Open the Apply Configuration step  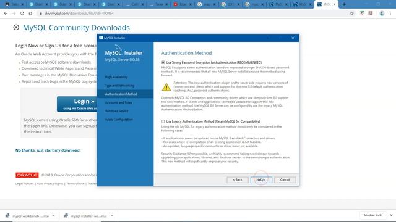[x=119, y=120]
